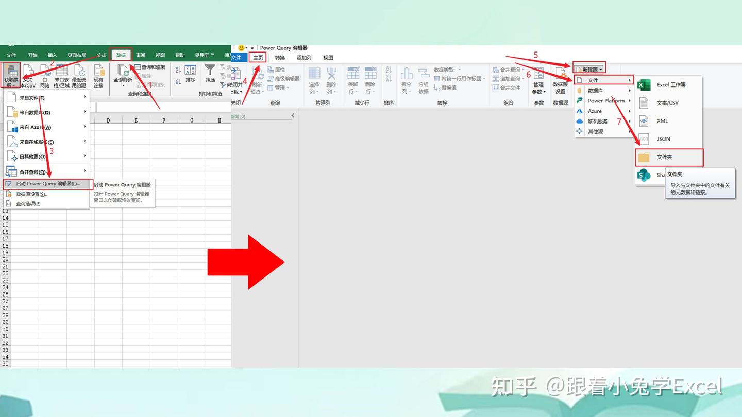Click the 现有连接 (Existing Connections) icon
The width and height of the screenshot is (742, 417).
pyautogui.click(x=98, y=76)
